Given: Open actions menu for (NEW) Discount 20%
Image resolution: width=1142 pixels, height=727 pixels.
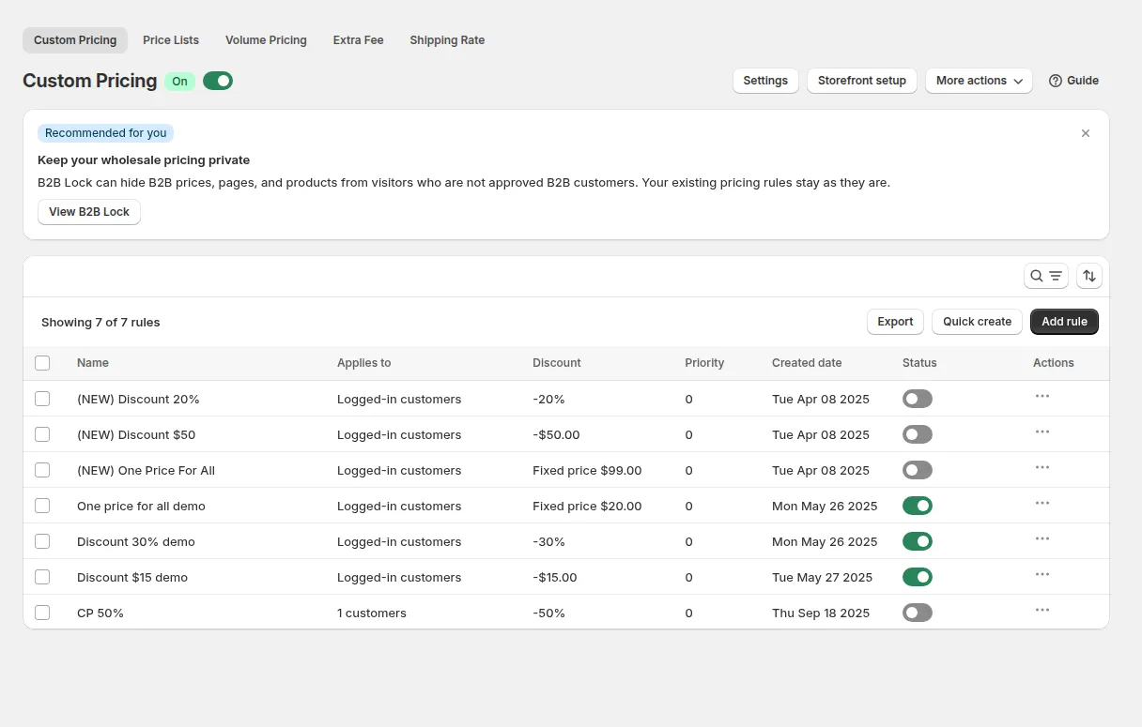Looking at the screenshot, I should click(x=1042, y=397).
